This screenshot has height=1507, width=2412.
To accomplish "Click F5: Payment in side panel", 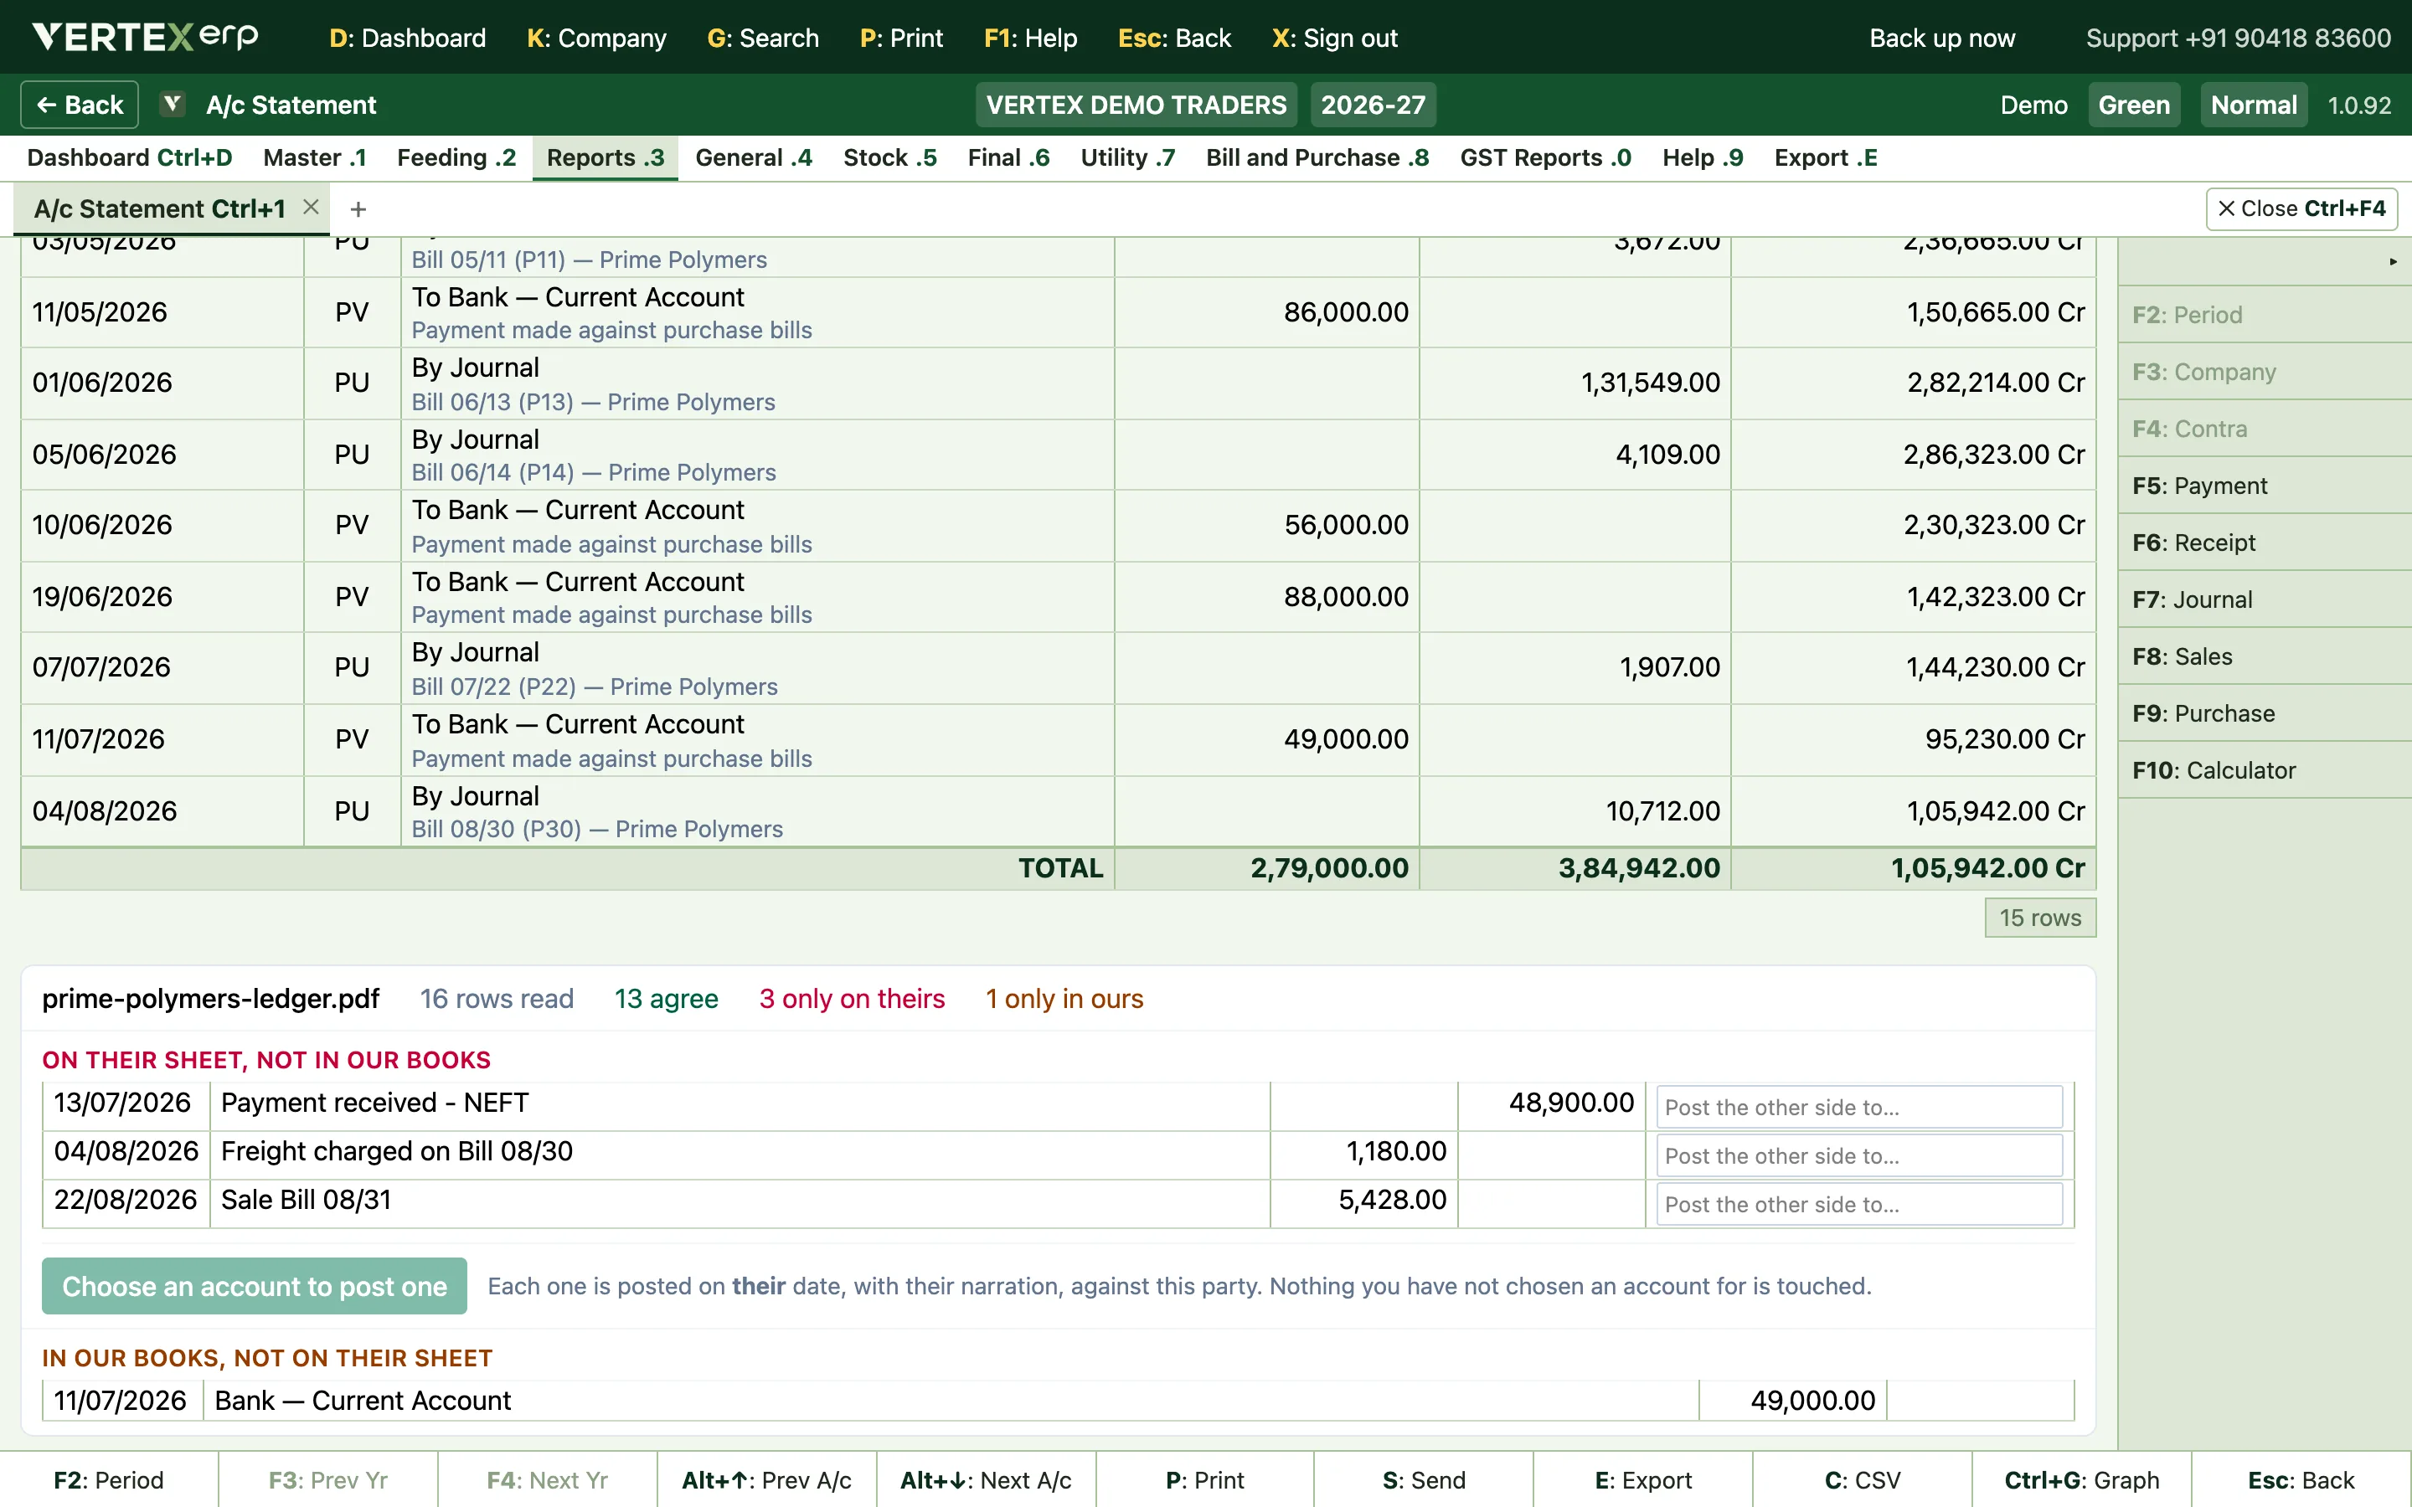I will tap(2265, 486).
